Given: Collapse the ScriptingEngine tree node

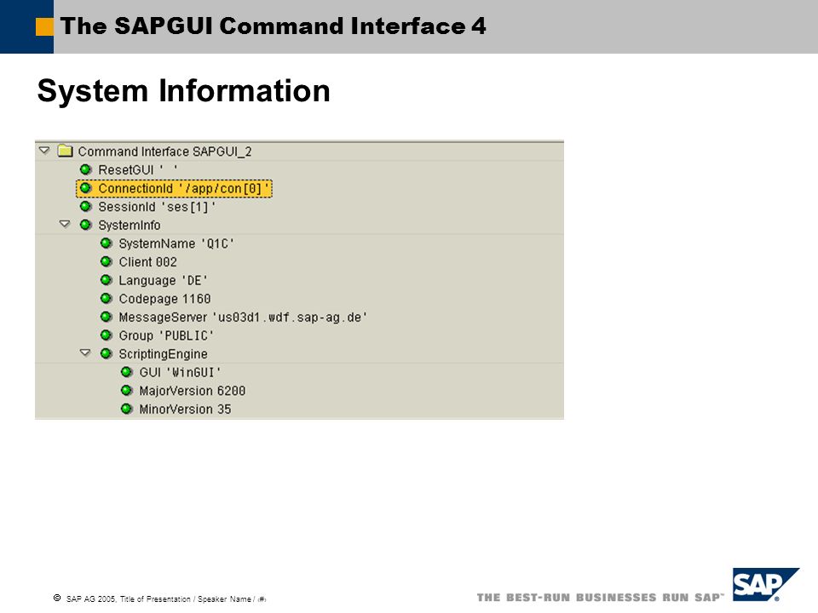Looking at the screenshot, I should 84,353.
